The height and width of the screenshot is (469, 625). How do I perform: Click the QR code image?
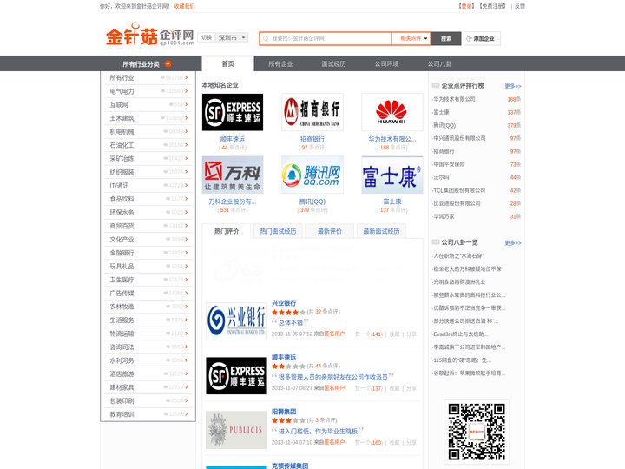pos(477,432)
